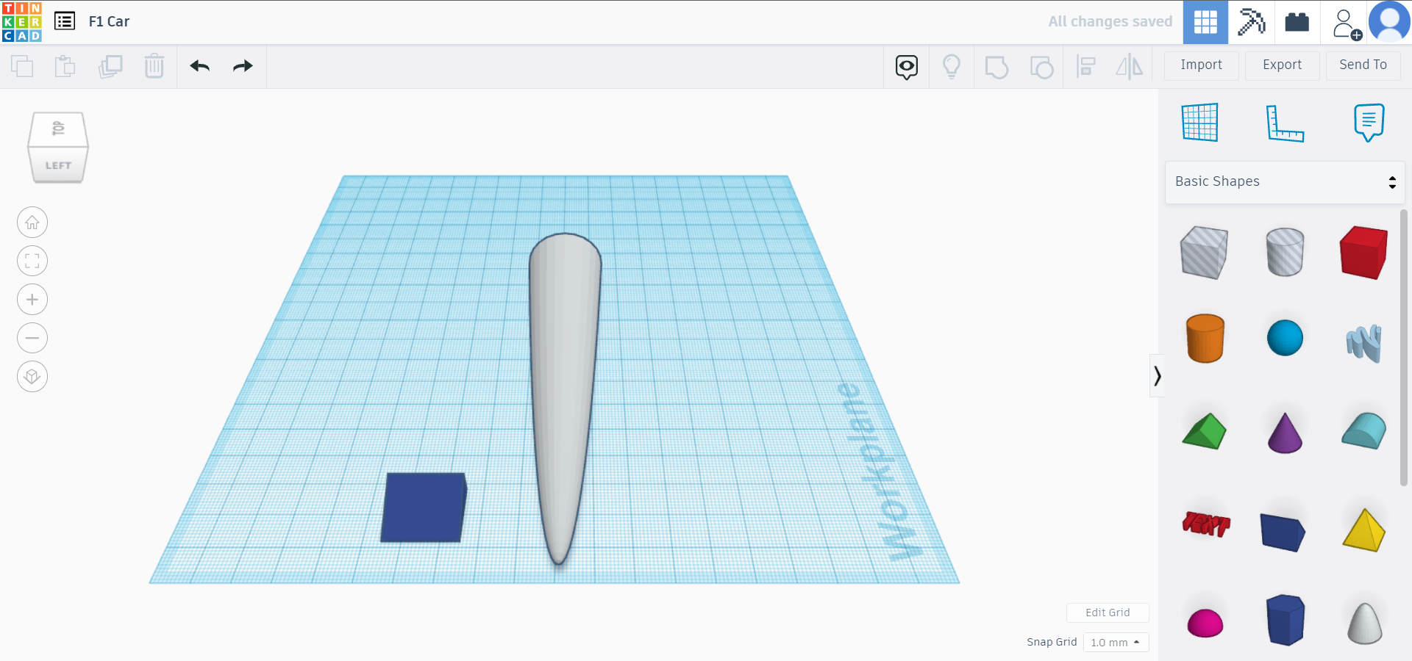Click the invite collaborator icon

1346,23
